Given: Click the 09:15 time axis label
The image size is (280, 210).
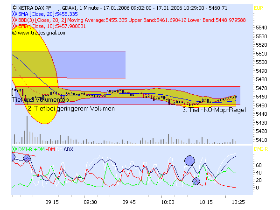Looking at the screenshot, I should tap(52, 202).
